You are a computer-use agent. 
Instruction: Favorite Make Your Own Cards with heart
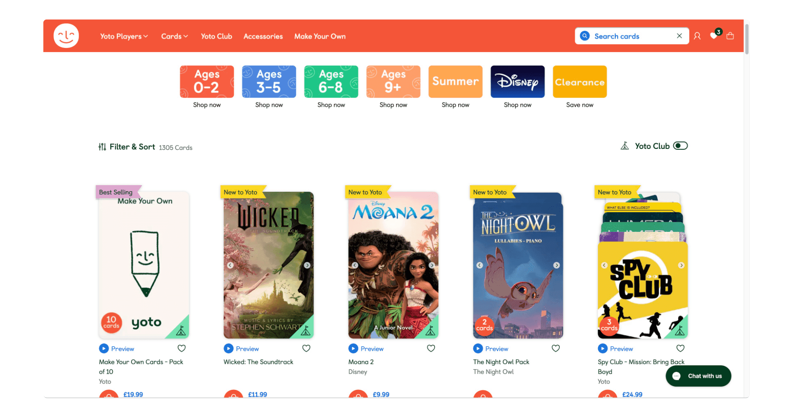pyautogui.click(x=182, y=349)
